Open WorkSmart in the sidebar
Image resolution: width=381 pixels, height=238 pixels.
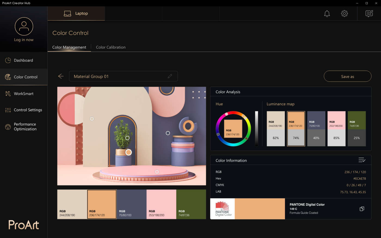click(x=23, y=94)
